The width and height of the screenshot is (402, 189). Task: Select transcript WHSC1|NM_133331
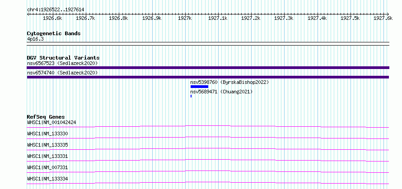pyautogui.click(x=48, y=156)
